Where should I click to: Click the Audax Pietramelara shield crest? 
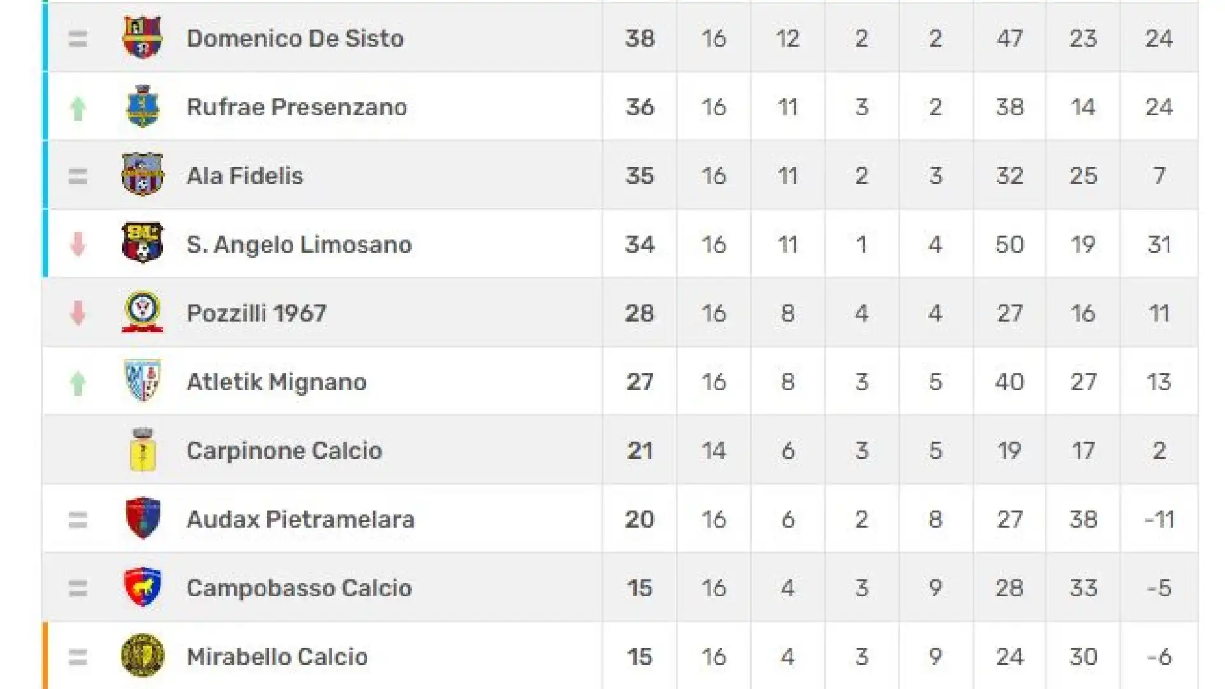point(143,518)
